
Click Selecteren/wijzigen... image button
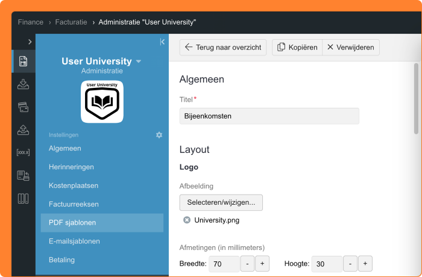221,202
